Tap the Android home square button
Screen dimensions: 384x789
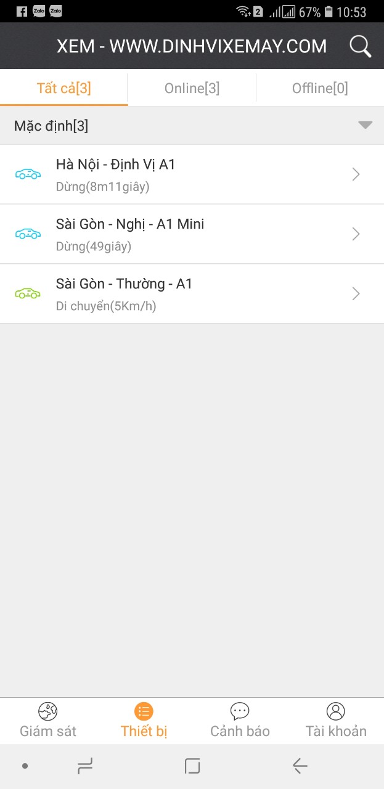(x=192, y=766)
